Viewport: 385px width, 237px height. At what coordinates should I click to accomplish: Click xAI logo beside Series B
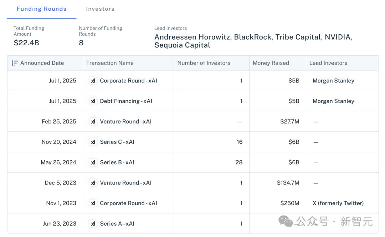click(93, 162)
